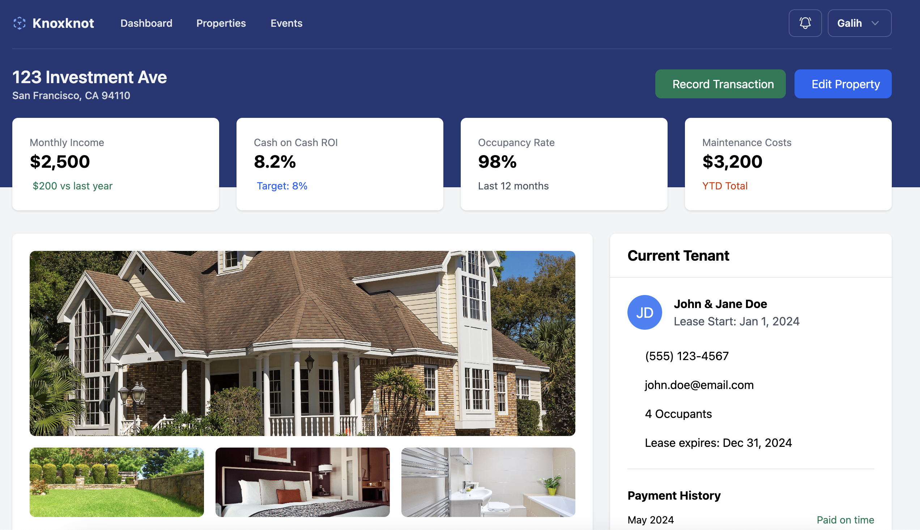Click the tenant avatar JD icon
This screenshot has height=530, width=920.
click(x=644, y=312)
